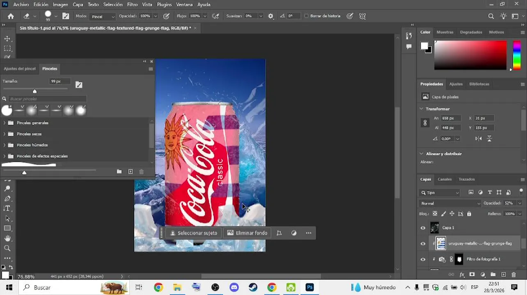Click the Home icon in options bar
Viewport: 527px width, 295px height.
11,16
